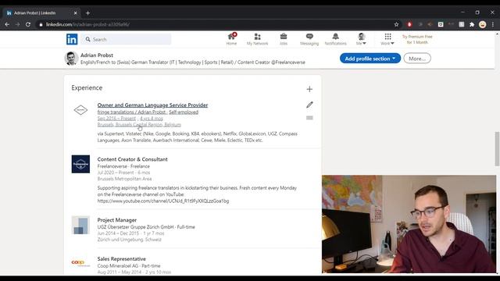
Task: Expand the Work apps grid menu
Action: [x=387, y=39]
